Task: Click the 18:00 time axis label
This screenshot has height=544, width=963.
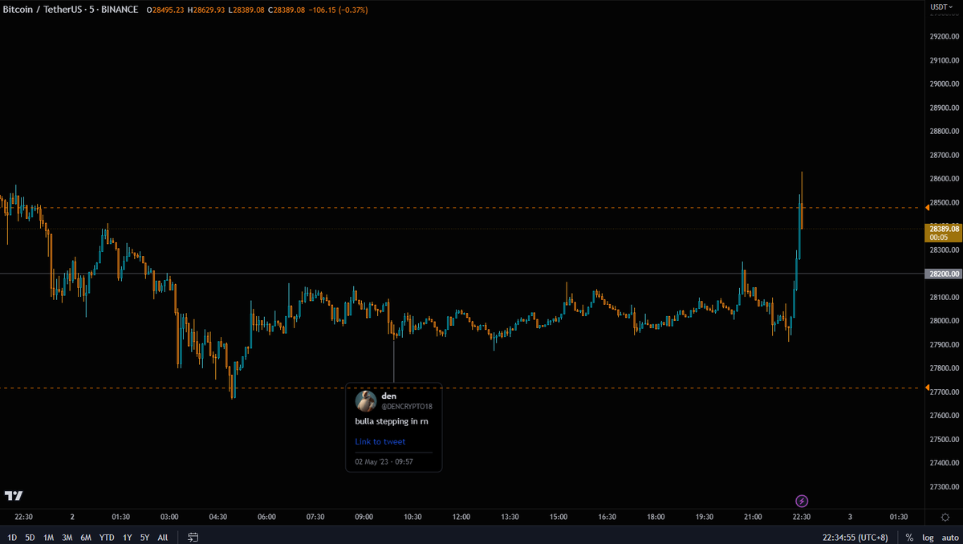Action: [x=656, y=517]
